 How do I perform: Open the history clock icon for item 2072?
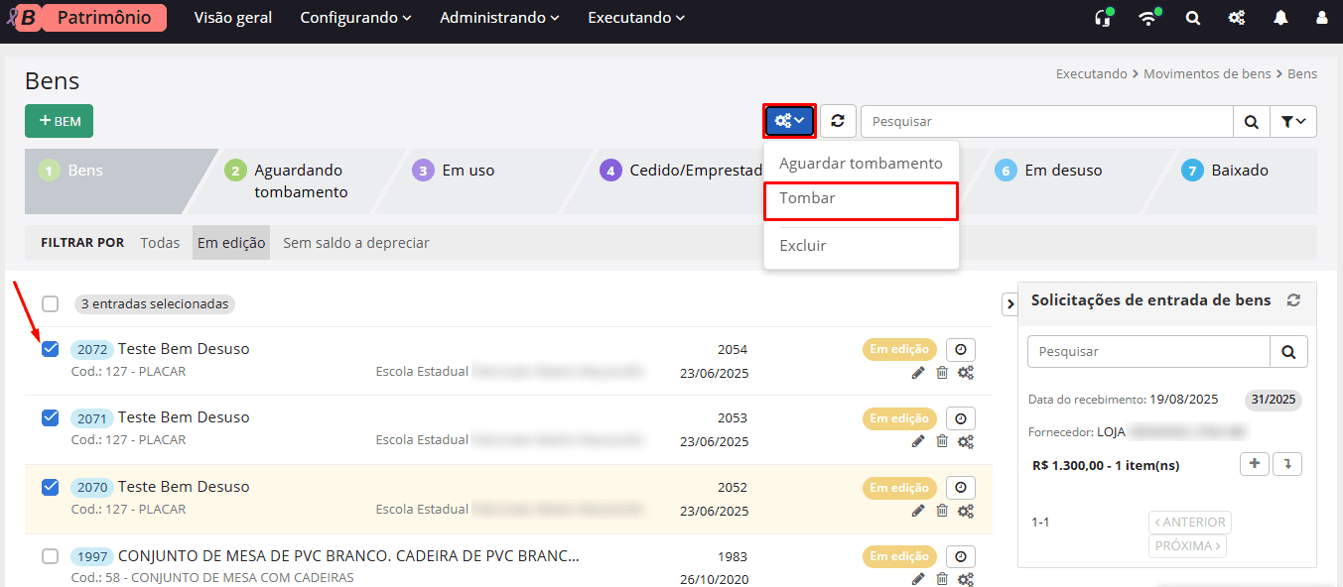(960, 349)
